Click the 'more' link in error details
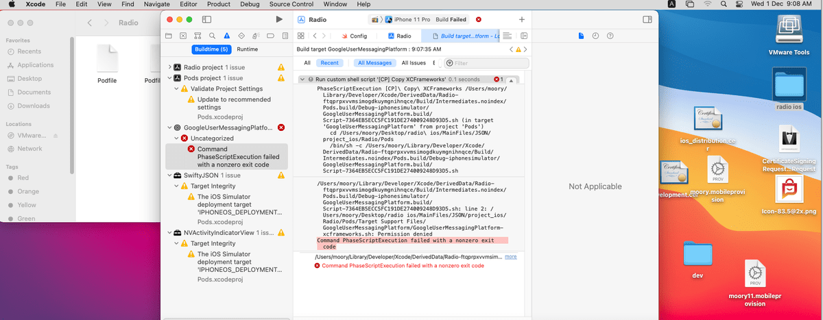Viewport: 823px width, 320px height. tap(510, 257)
